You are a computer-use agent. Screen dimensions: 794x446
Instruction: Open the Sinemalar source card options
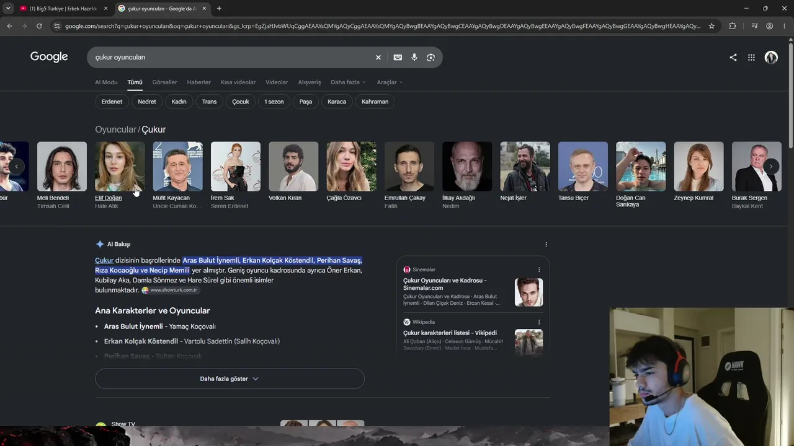pos(539,269)
